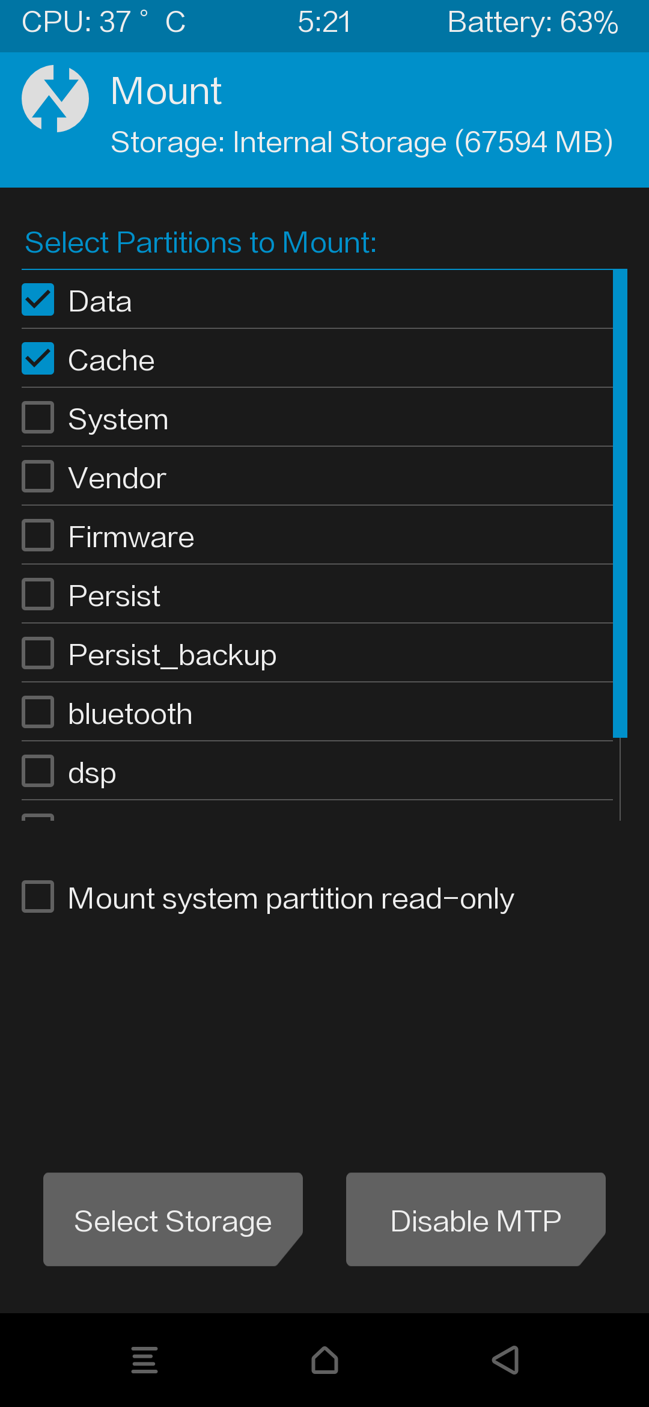Screen dimensions: 649x1407
Task: Unmount the Cache partition checkbox
Action: [x=38, y=359]
